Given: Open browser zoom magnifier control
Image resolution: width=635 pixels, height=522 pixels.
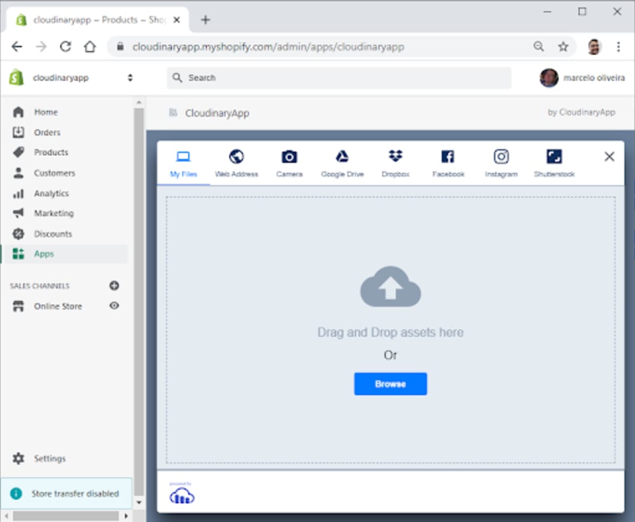Looking at the screenshot, I should pos(538,46).
